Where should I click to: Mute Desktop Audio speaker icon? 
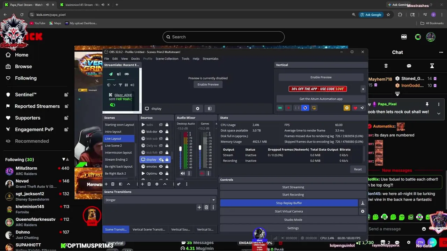point(183,173)
